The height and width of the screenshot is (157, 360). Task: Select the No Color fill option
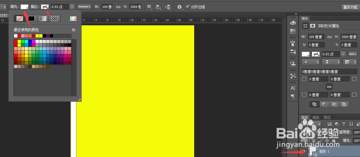tap(20, 19)
